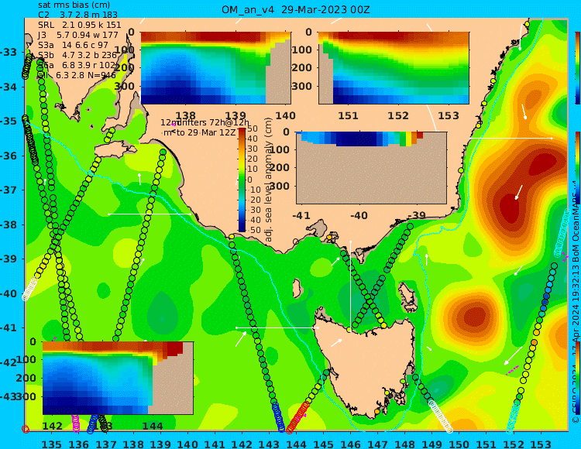This screenshot has height=449, width=581.
Task: Open the depth section inset spanning 138–140
Action: click(215, 68)
